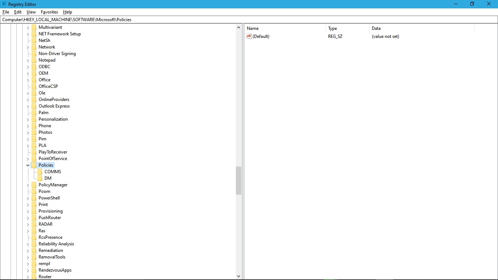Click the tree pane vertical scrollbar thumb
Screen dimensions: 498x280
pyautogui.click(x=239, y=180)
